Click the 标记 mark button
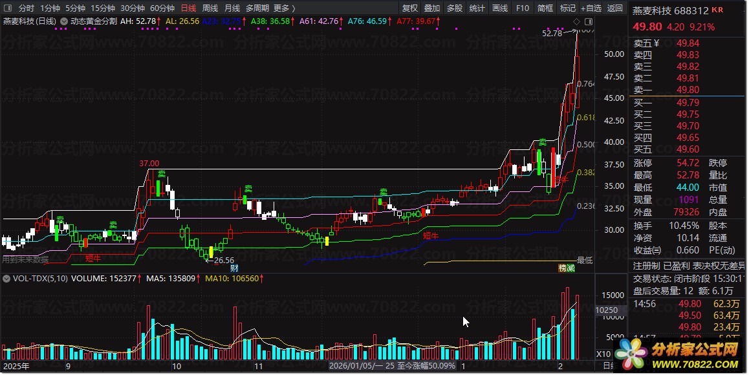Image resolution: width=749 pixels, height=375 pixels. (567, 8)
